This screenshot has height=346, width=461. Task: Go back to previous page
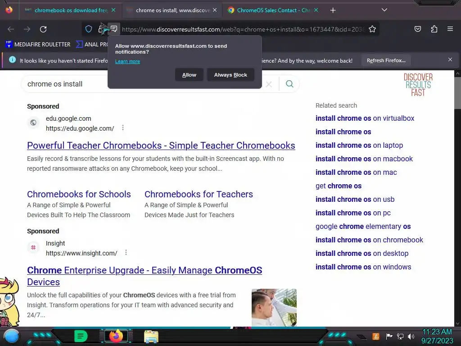click(11, 29)
